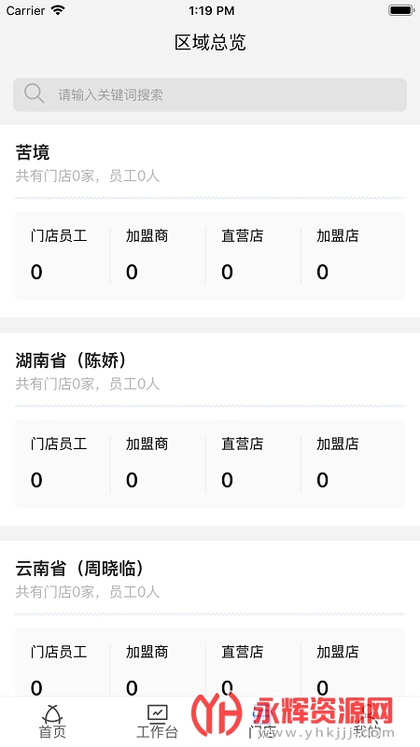Select 加盟商 stat in 湖南省 card
Viewport: 420px width, 747px height.
click(158, 464)
